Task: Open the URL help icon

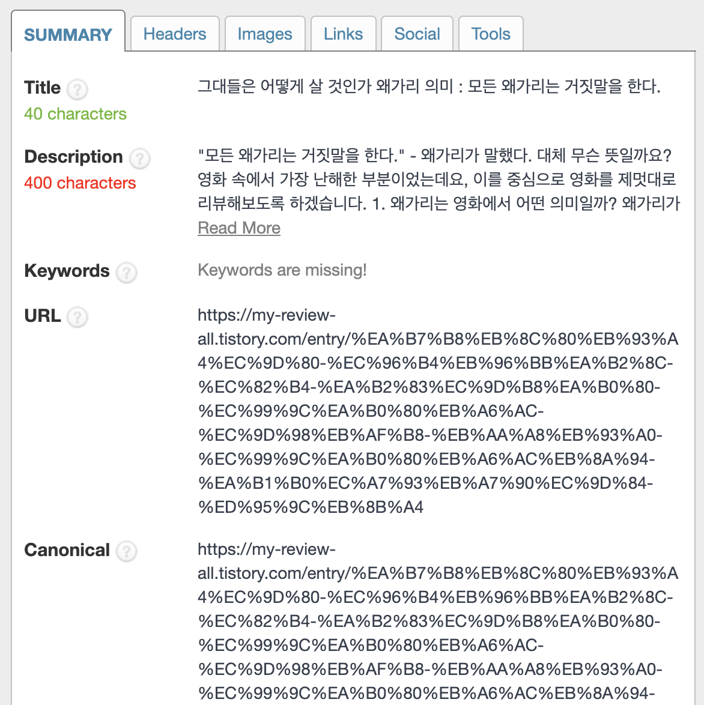Action: (77, 318)
